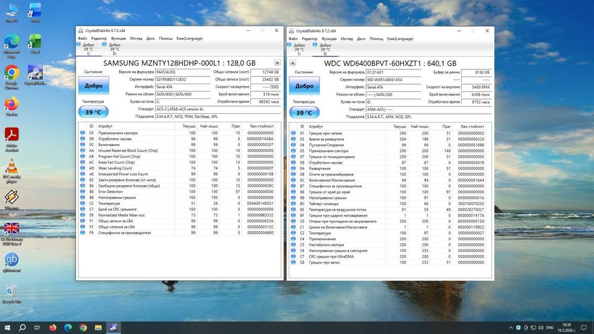Open Файл menu in left window

pyautogui.click(x=82, y=38)
